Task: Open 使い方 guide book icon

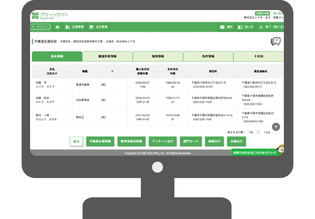Action: 245,27
